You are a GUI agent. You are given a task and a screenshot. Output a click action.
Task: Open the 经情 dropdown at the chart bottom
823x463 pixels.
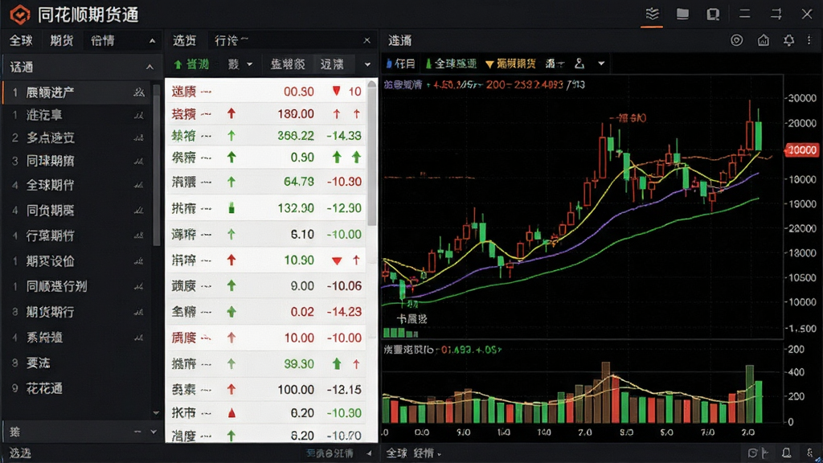[x=428, y=453]
